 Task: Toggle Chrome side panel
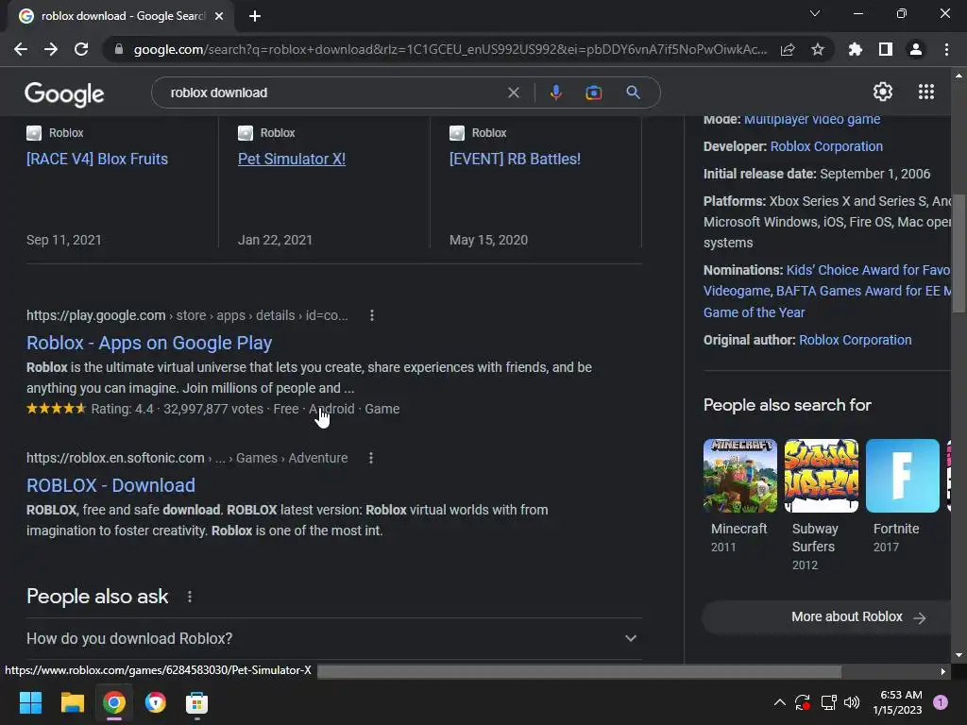point(886,49)
